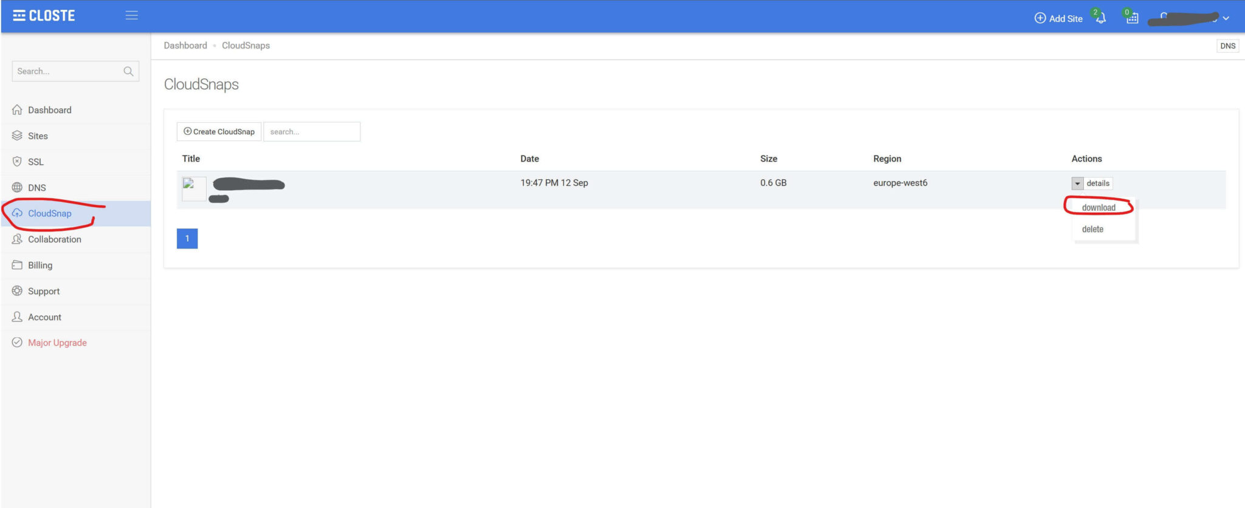Image resolution: width=1245 pixels, height=508 pixels.
Task: Click the CloudSnap row thumbnail
Action: coord(194,189)
